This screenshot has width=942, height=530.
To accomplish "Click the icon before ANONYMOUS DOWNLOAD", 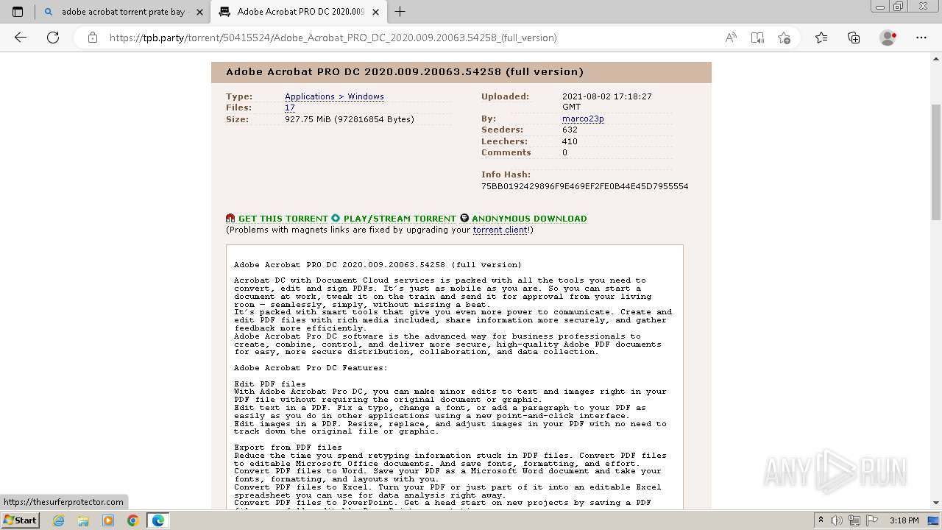I will [464, 218].
